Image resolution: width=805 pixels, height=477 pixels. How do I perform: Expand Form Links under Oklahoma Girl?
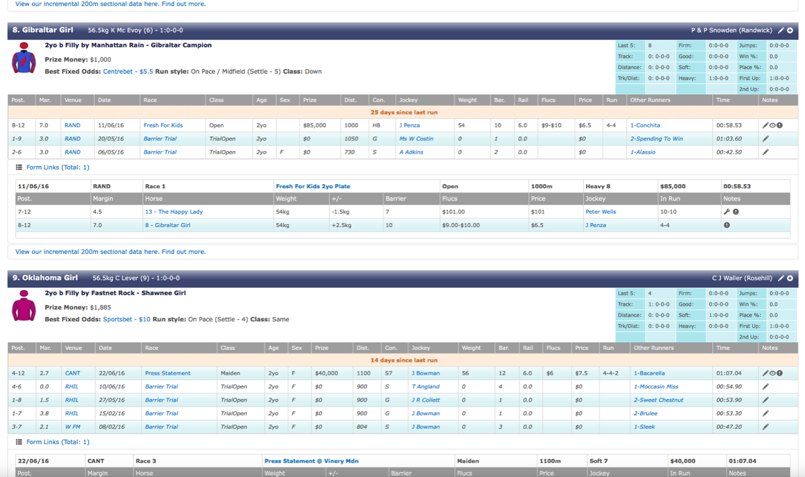point(57,442)
